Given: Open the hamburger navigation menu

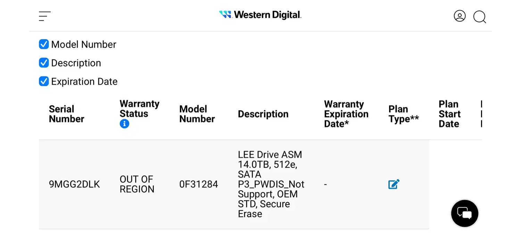Looking at the screenshot, I should (45, 16).
